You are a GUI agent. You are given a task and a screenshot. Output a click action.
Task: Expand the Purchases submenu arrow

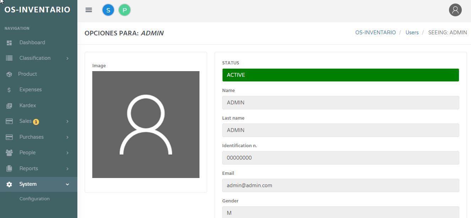(x=67, y=137)
